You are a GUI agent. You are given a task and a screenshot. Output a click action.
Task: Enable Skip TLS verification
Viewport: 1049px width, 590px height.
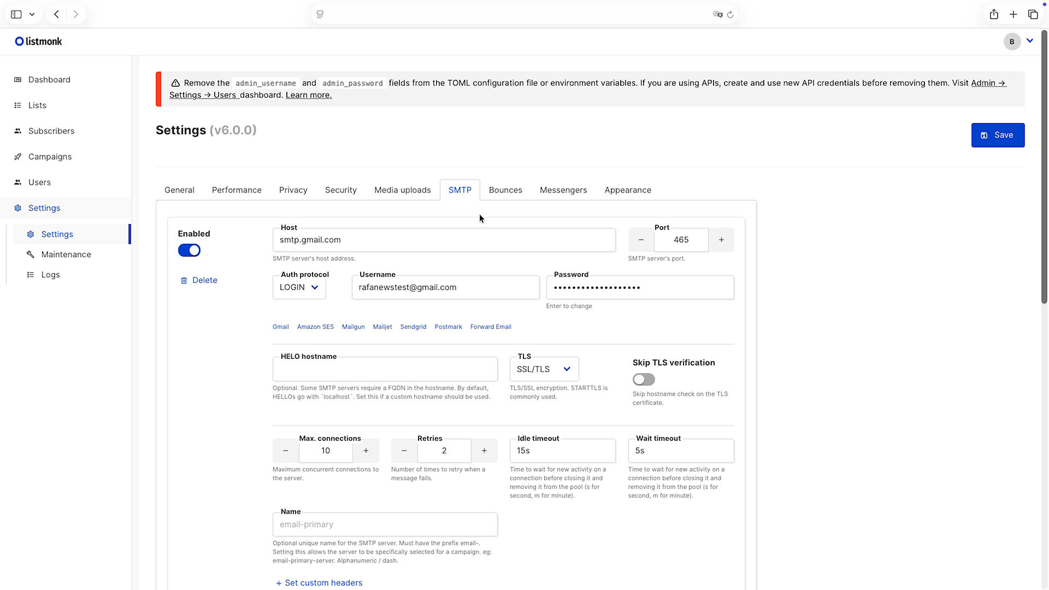pos(644,379)
